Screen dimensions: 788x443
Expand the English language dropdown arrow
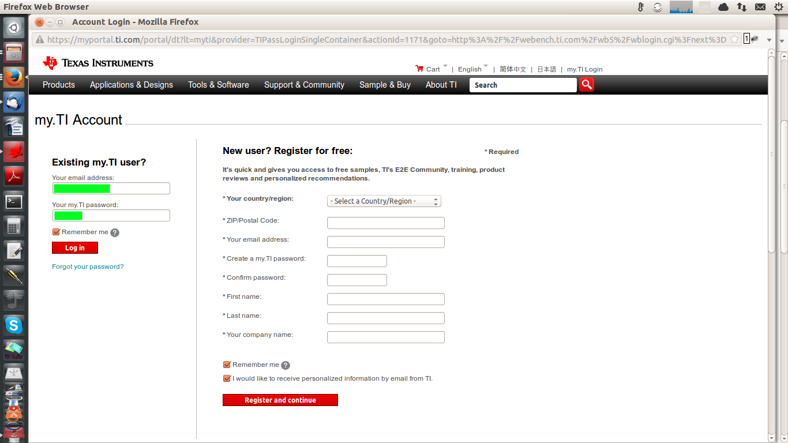(486, 66)
